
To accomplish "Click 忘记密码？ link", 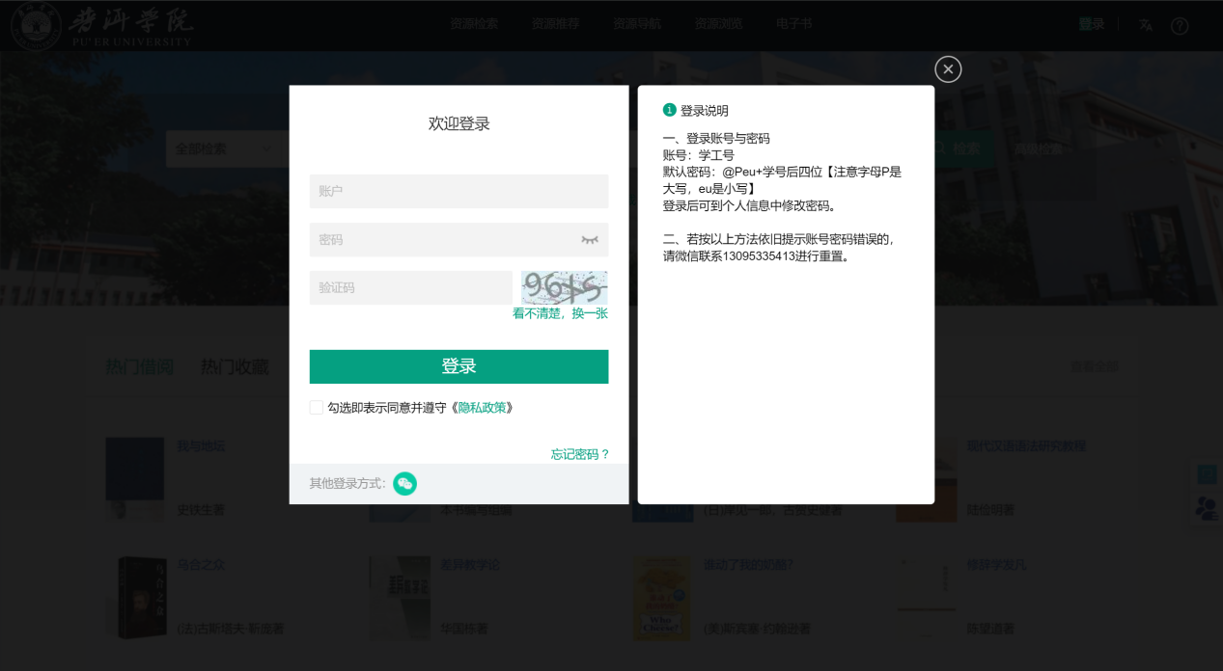I will tap(580, 454).
